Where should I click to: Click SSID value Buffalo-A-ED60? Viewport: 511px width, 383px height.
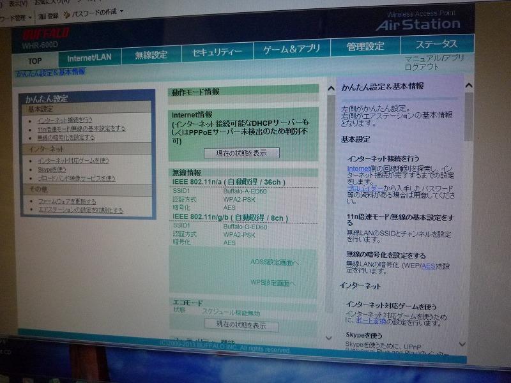[x=245, y=191]
